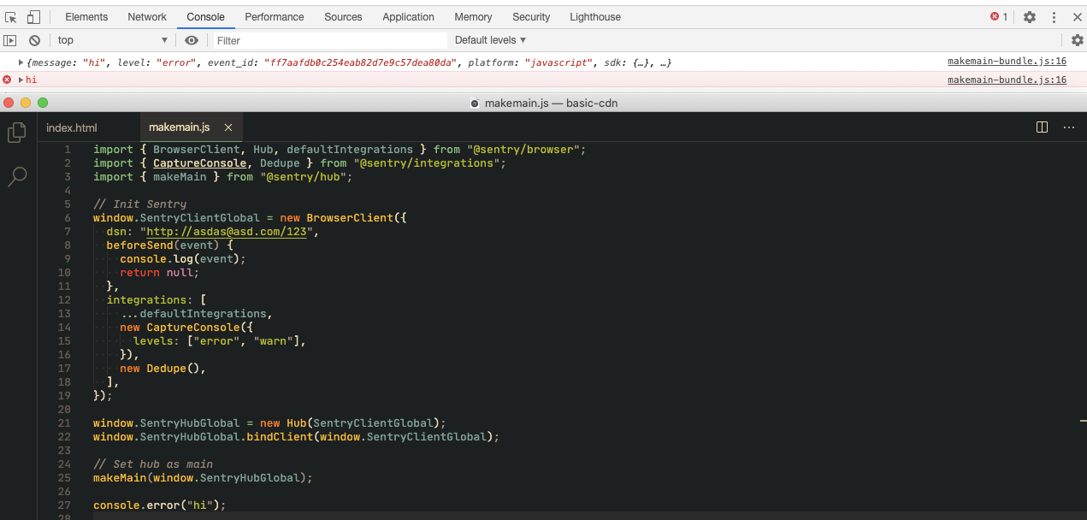The image size is (1087, 520).
Task: Clear the console messages
Action: (34, 39)
